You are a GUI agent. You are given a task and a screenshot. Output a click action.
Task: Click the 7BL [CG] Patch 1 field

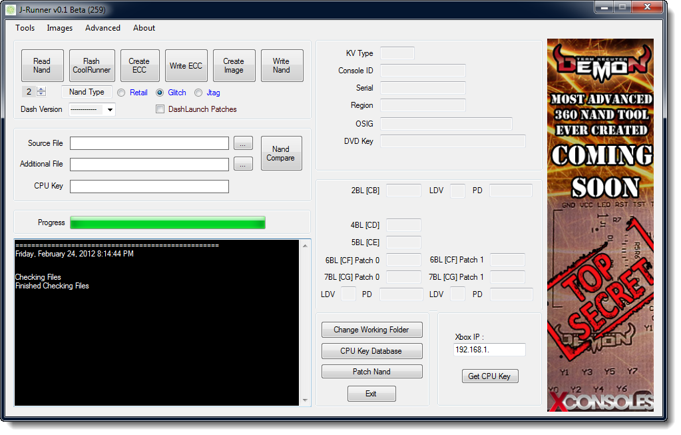tap(507, 277)
